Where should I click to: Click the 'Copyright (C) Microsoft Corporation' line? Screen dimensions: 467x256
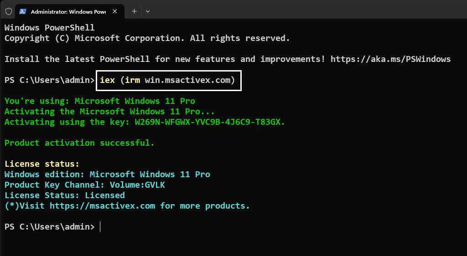(x=147, y=38)
